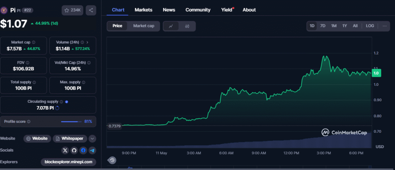This screenshot has height=170, width=395.
Task: Open the Website link button
Action: (37, 138)
